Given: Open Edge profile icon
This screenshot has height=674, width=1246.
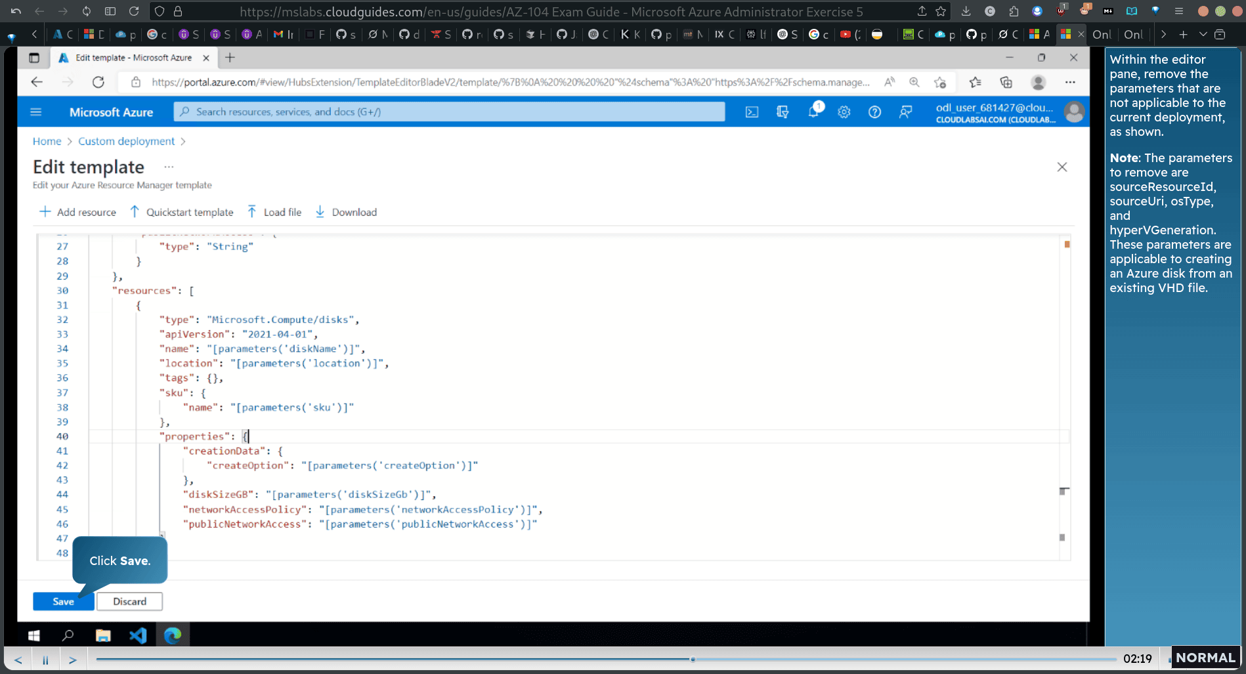Looking at the screenshot, I should coord(1038,82).
